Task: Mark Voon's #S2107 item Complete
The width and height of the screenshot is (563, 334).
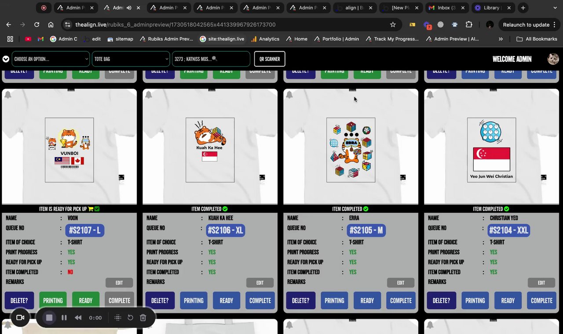Action: click(x=120, y=301)
